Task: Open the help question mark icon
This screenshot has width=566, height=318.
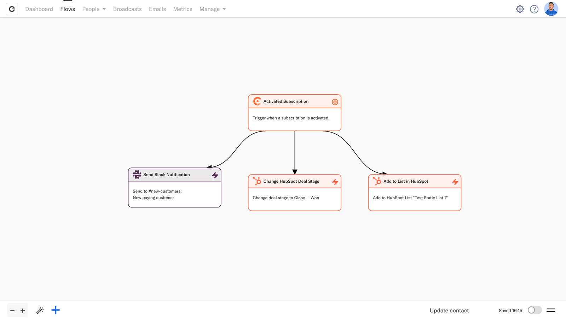Action: 534,9
